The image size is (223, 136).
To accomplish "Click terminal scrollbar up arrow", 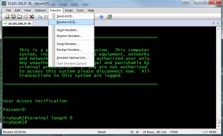I will pyautogui.click(x=218, y=29).
